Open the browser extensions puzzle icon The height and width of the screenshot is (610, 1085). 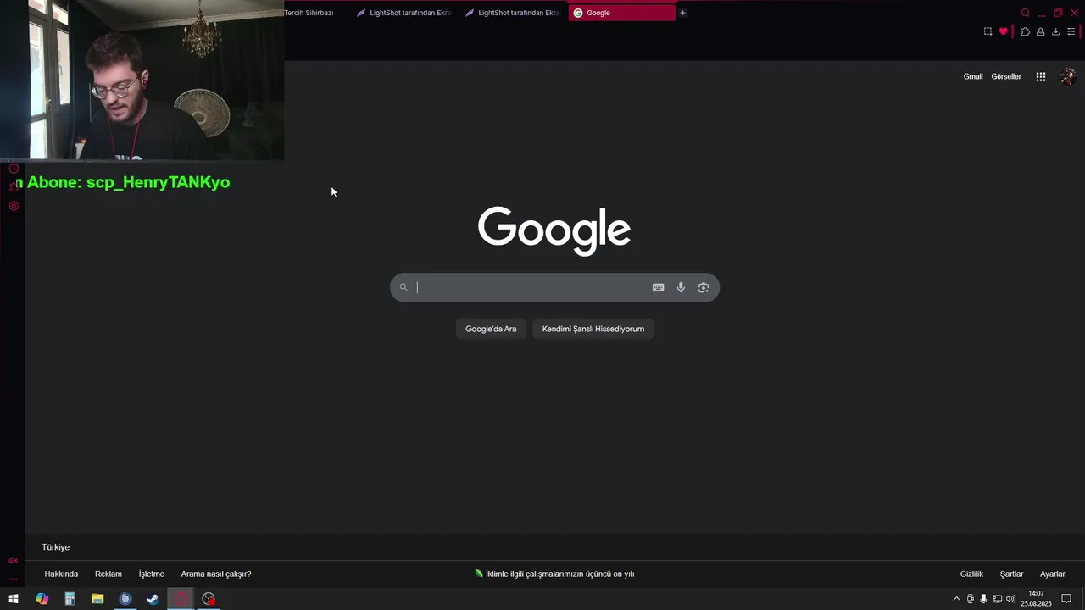[x=1025, y=31]
